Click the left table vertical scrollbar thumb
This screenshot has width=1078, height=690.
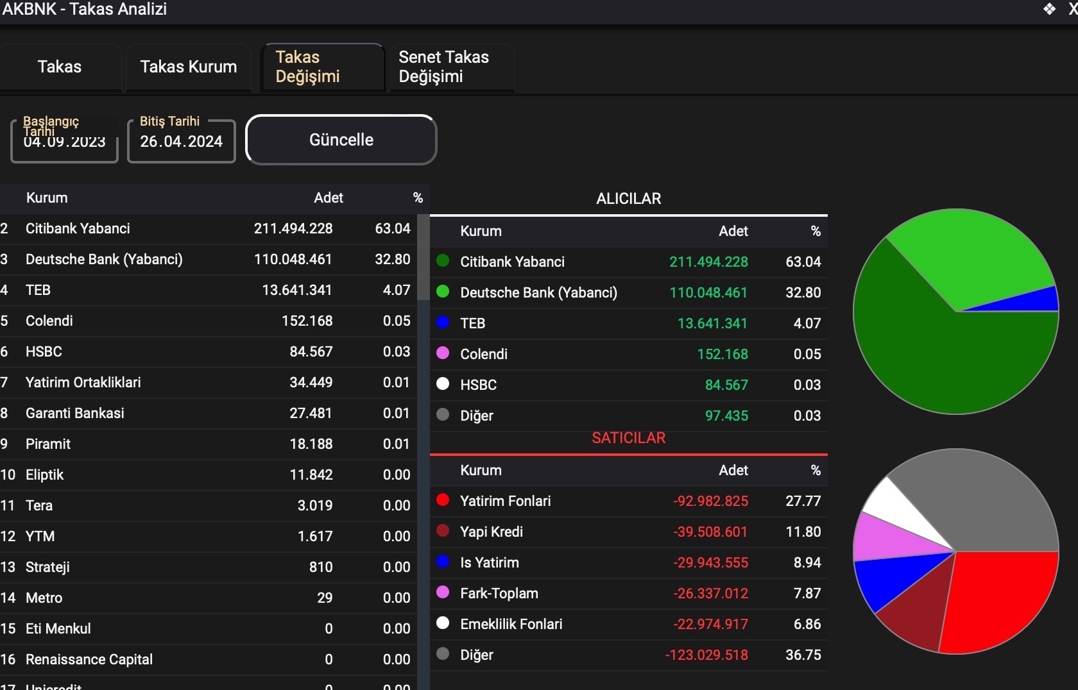[423, 257]
